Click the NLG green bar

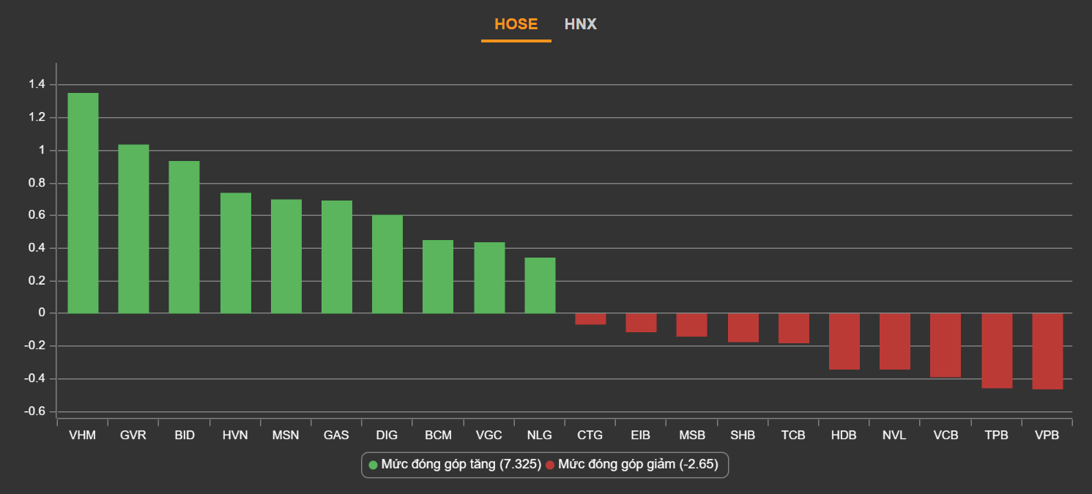coord(540,285)
